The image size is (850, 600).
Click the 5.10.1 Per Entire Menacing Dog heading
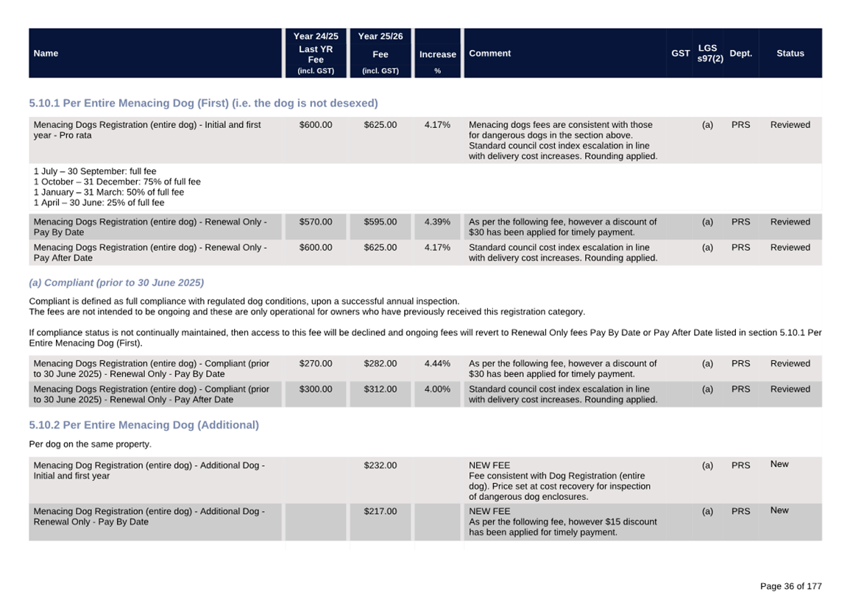pos(203,103)
